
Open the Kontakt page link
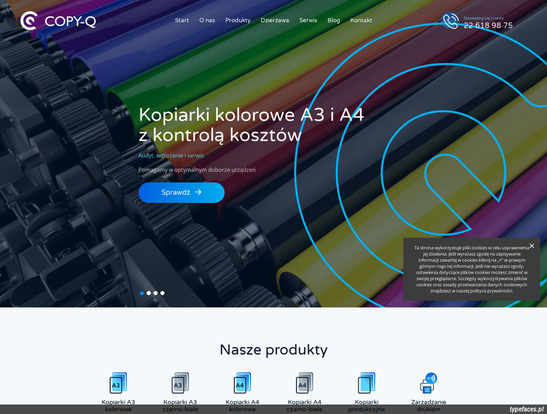[361, 20]
